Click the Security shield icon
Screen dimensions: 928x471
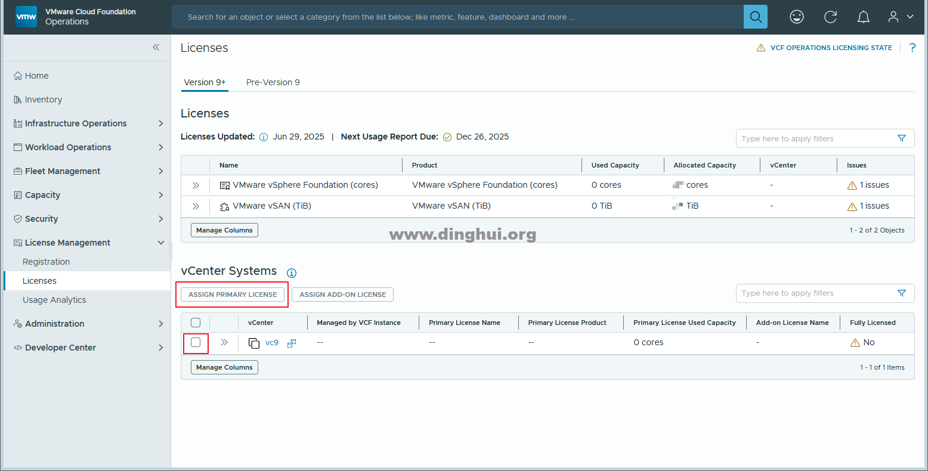[18, 219]
